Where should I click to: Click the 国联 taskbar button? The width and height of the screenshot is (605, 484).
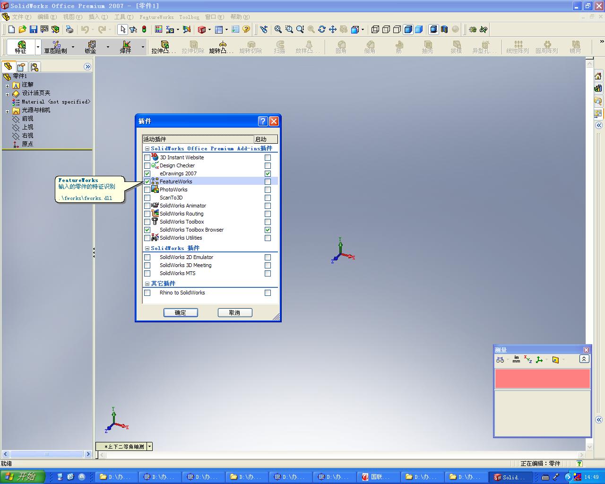click(379, 477)
